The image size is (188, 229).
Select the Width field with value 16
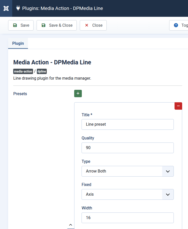[128, 218]
